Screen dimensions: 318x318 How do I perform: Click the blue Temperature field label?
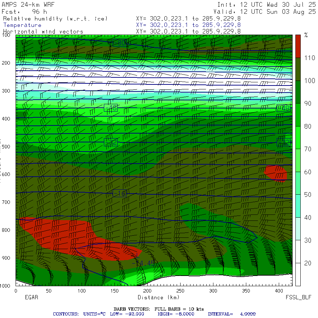[x=22, y=25]
